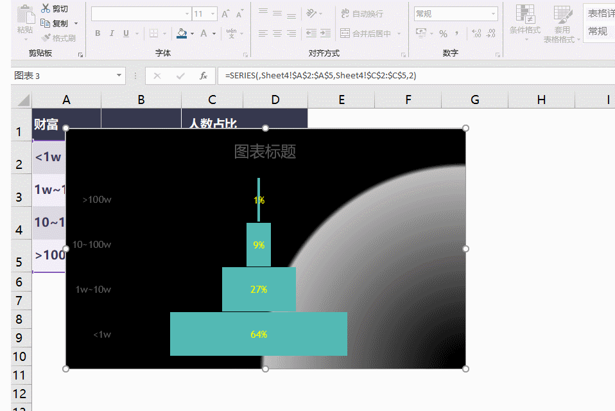Open Conditional Formatting (条件格式)
Viewport: 615px width, 411px height.
(x=524, y=22)
